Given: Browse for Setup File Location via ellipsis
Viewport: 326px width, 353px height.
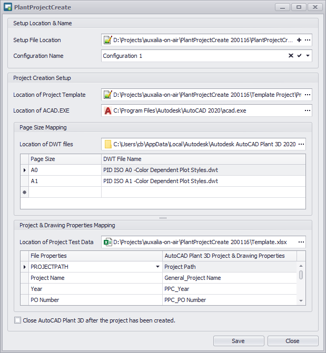Looking at the screenshot, I should point(308,40).
